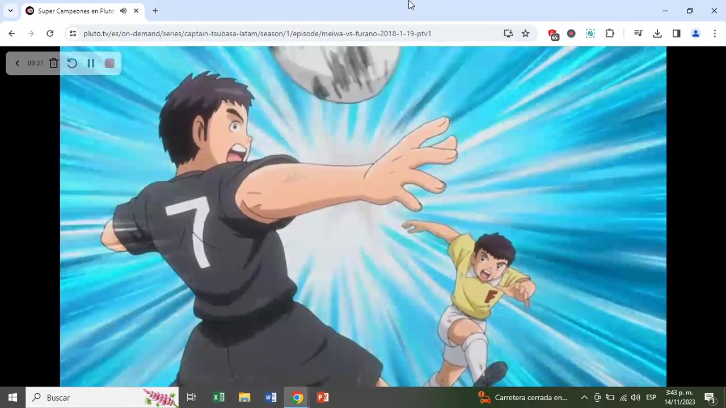Open the Windows Start menu

12,397
